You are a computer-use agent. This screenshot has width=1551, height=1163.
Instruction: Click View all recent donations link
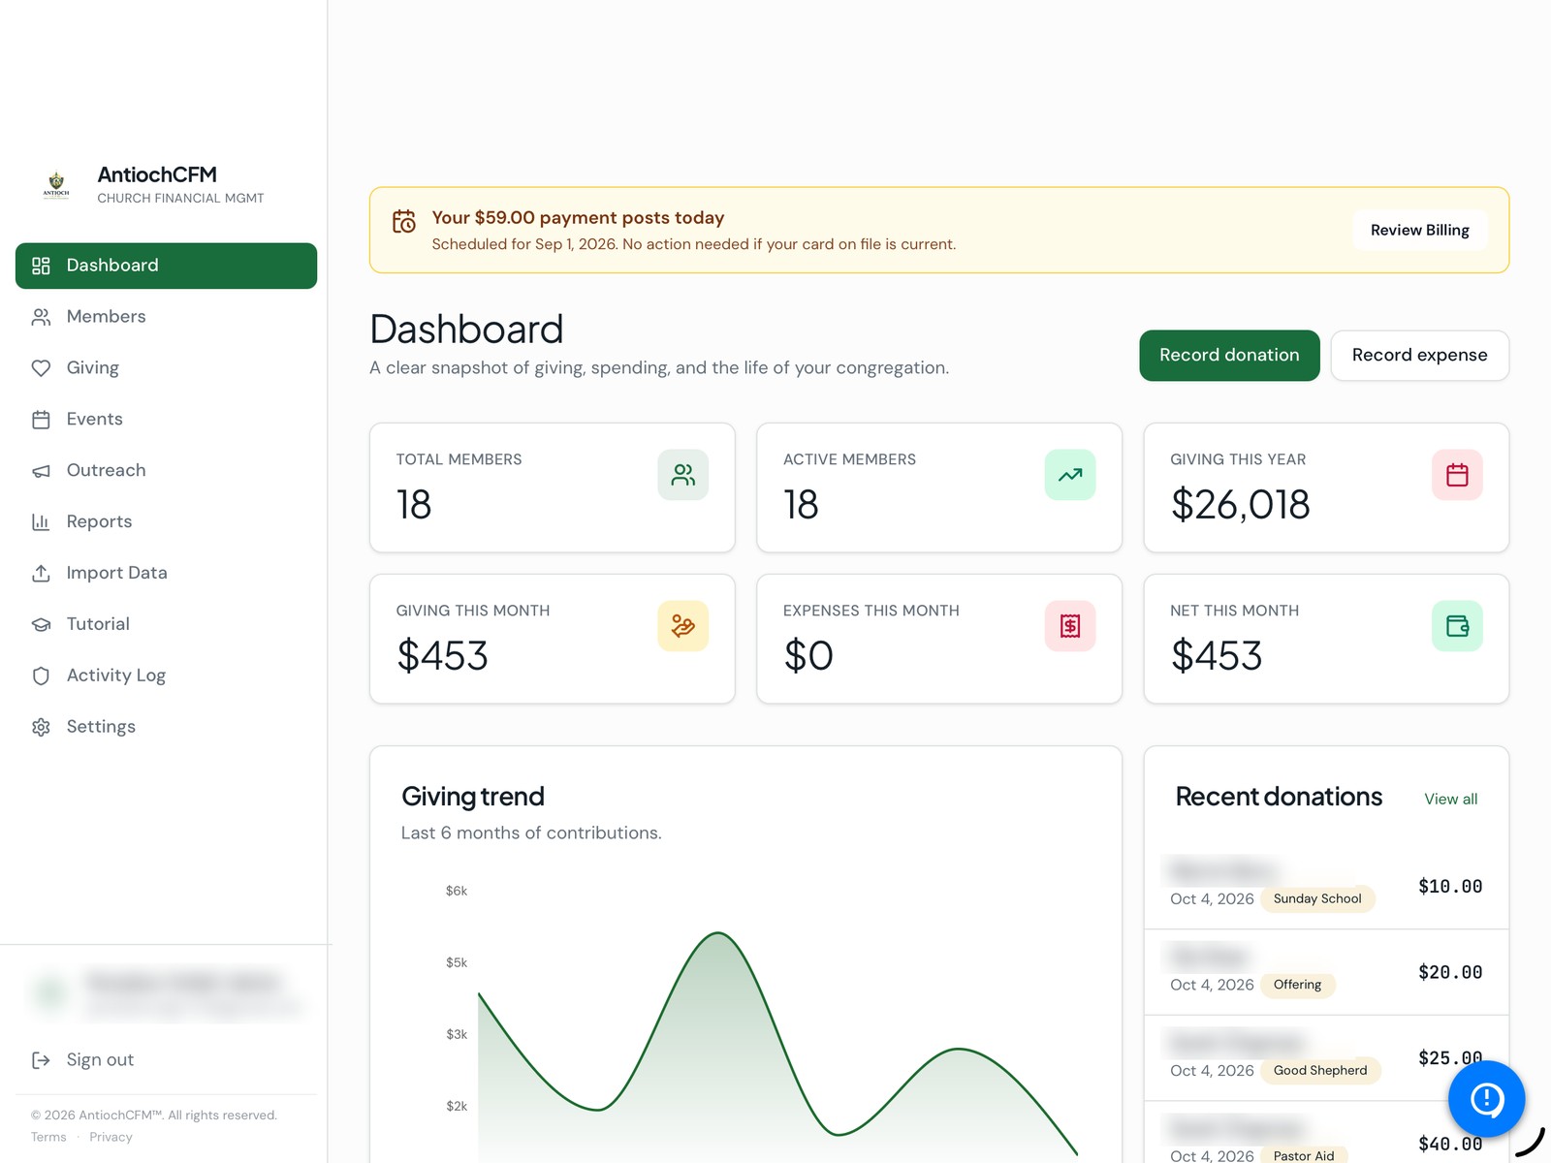(1451, 800)
